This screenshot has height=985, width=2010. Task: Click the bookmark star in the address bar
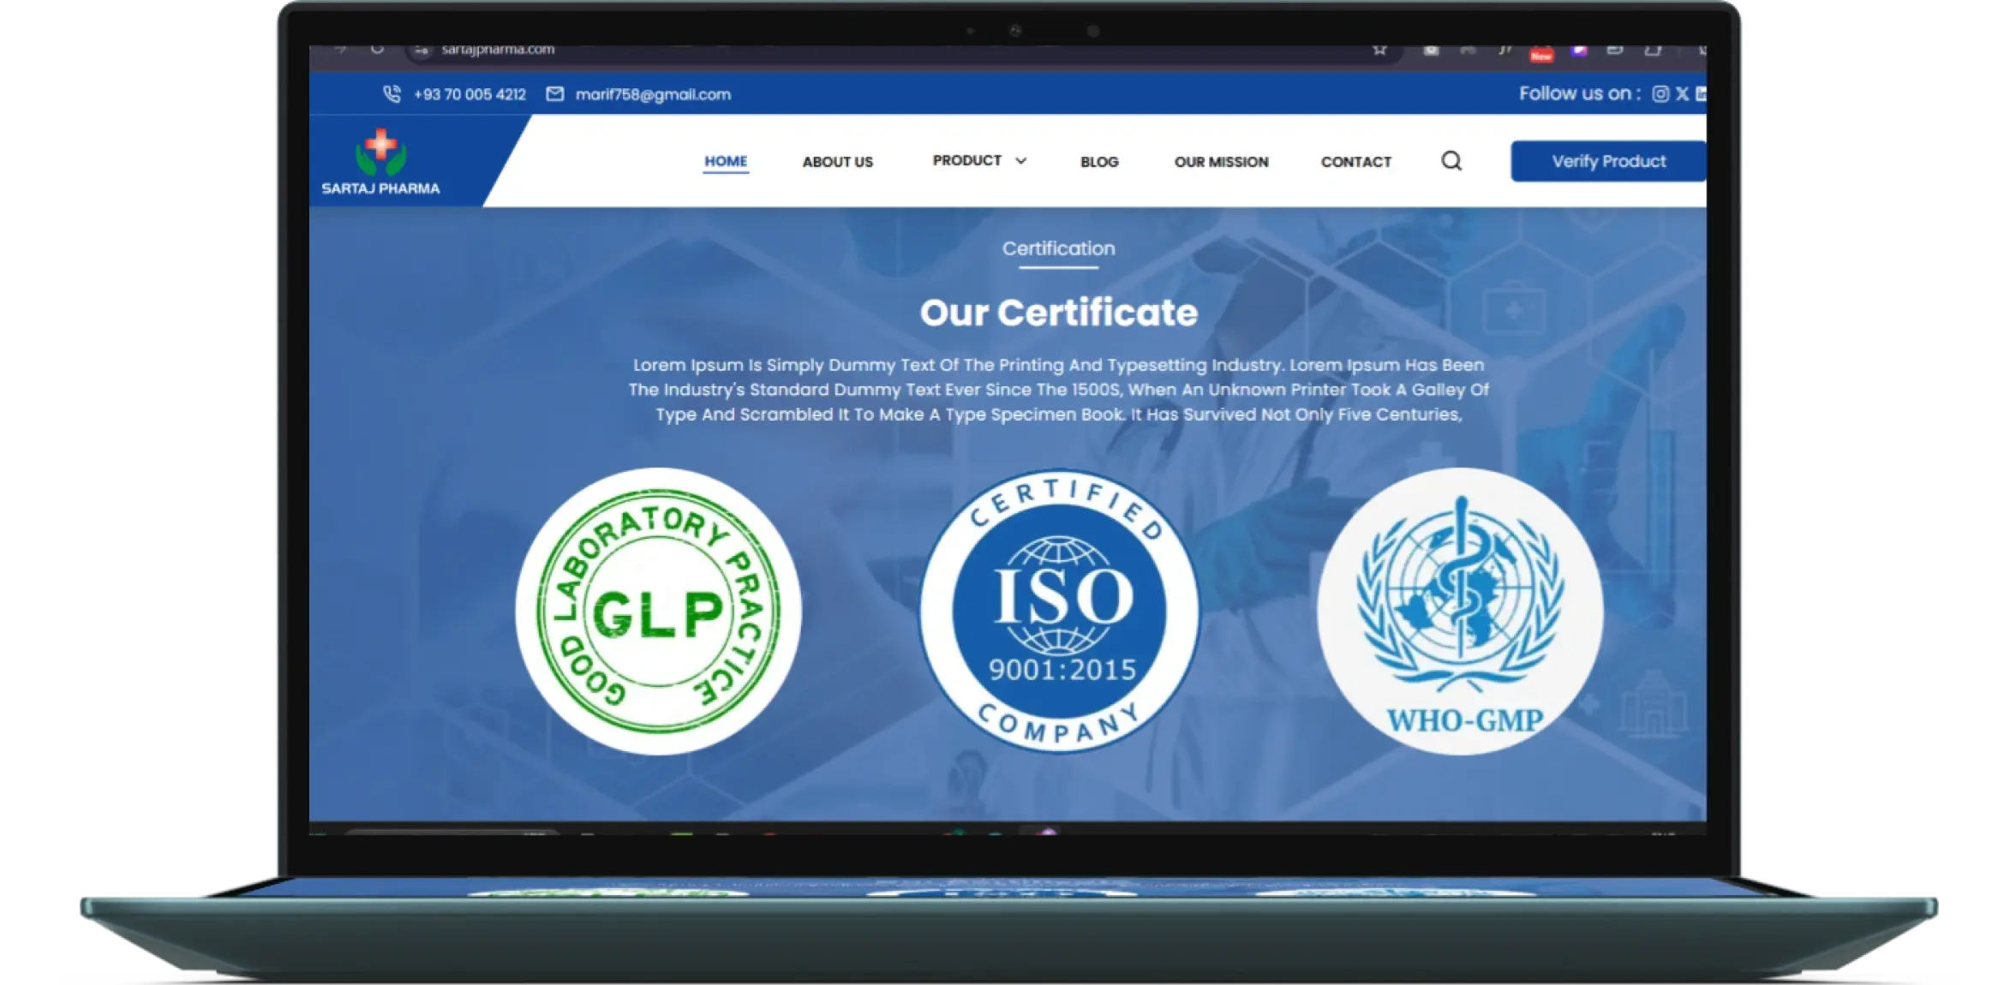1379,49
